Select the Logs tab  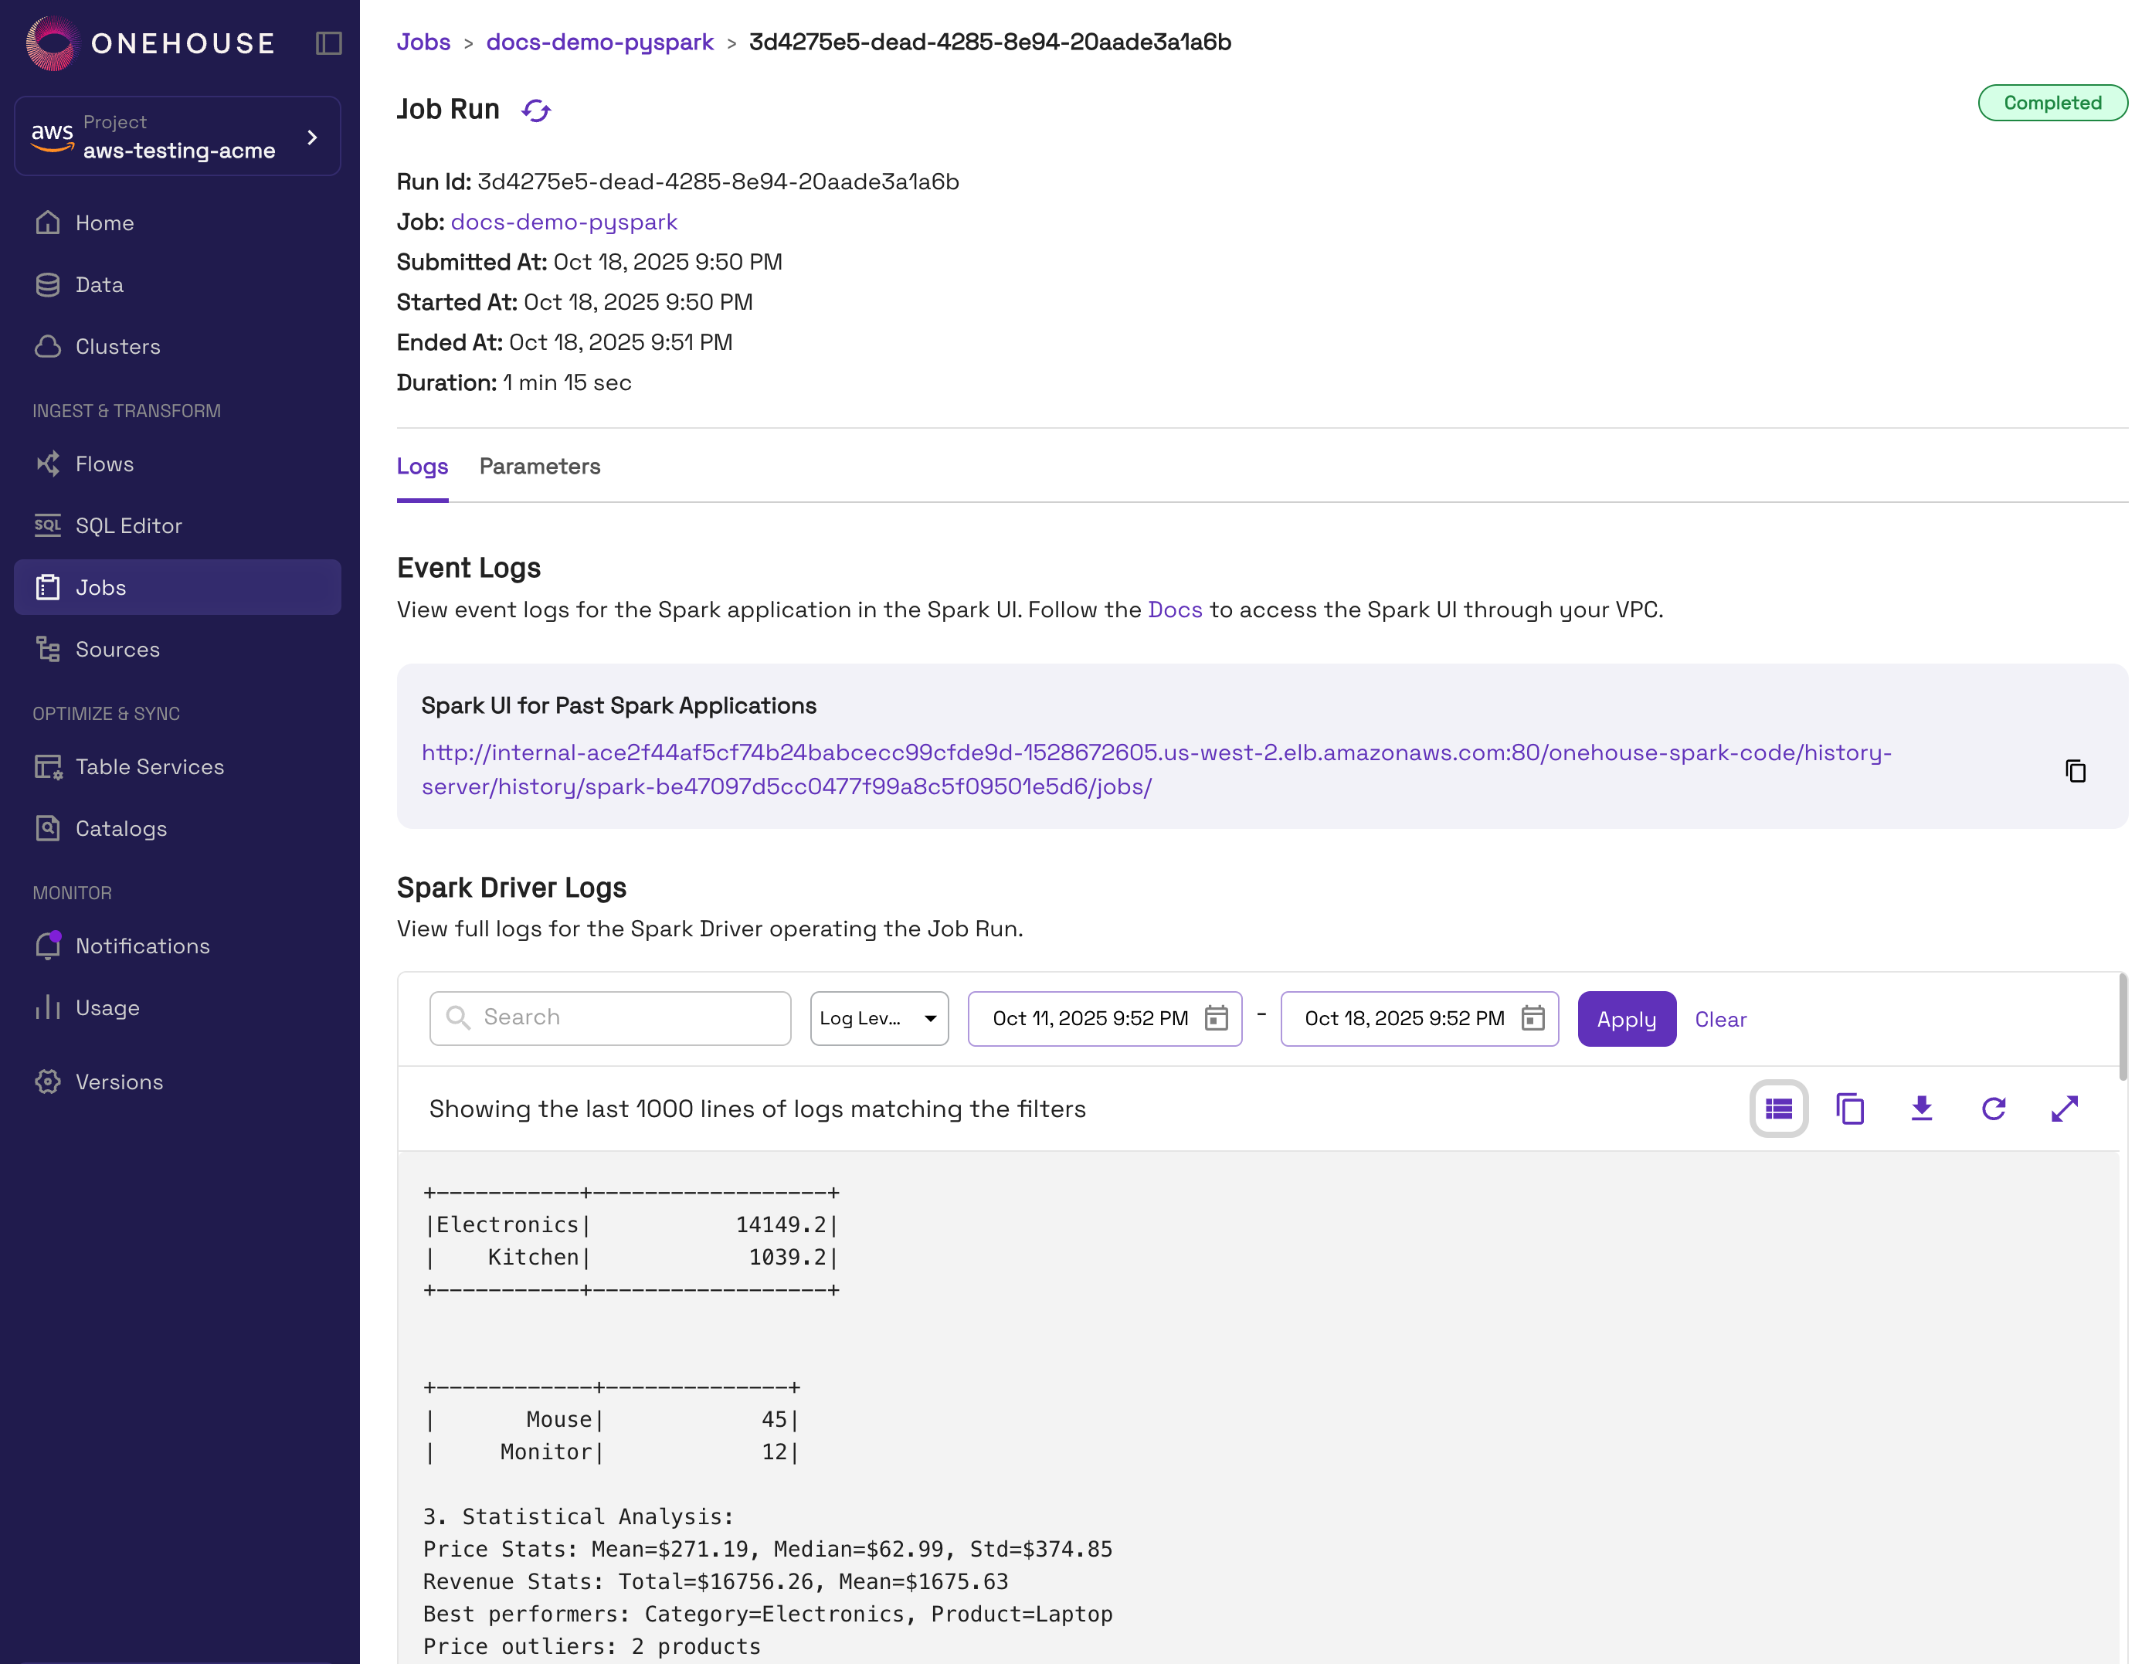point(422,466)
